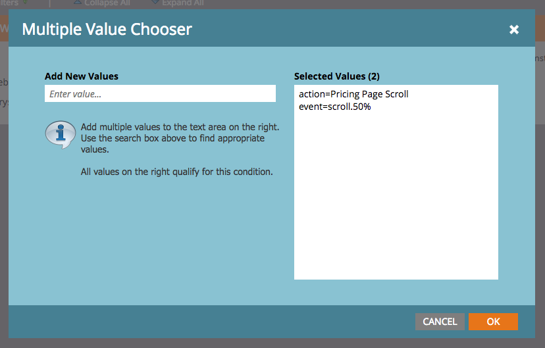Open the Filters dropdown arrow at top-left
Viewport: 545px width, 348px height.
point(26,3)
